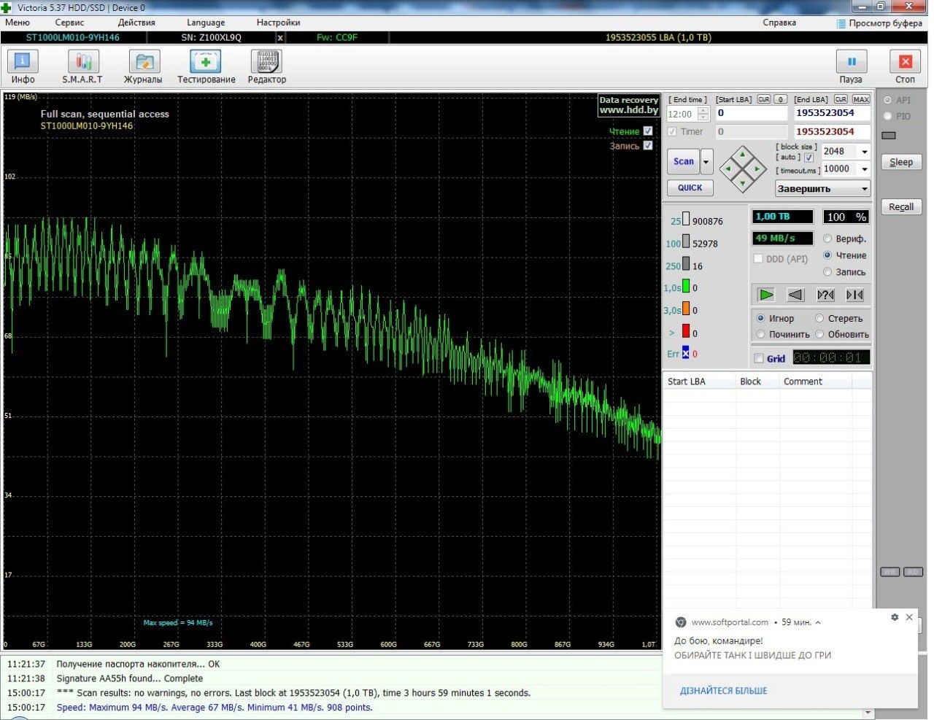Select the Вериф. radio button
The image size is (934, 720).
click(x=827, y=239)
